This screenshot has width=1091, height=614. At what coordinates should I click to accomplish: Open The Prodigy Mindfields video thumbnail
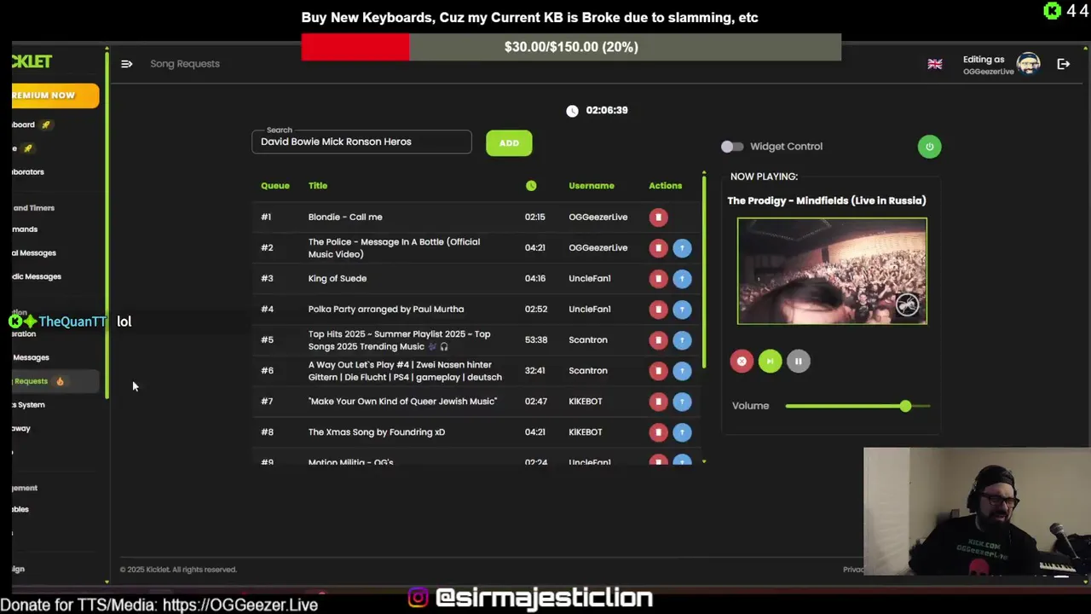click(832, 271)
